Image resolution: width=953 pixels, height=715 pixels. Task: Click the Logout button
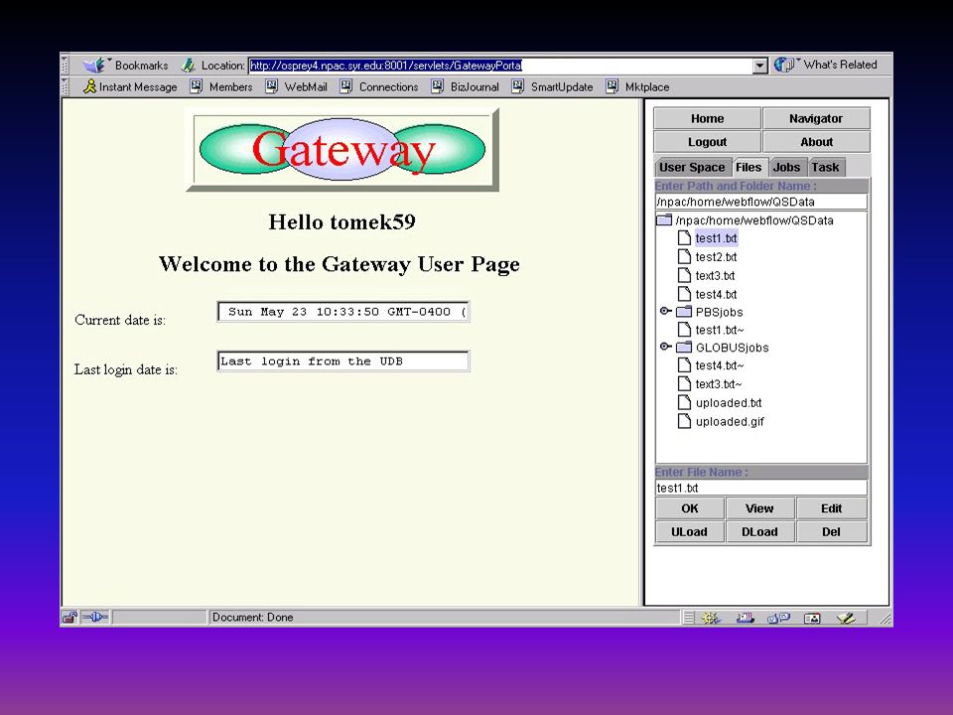pos(708,142)
